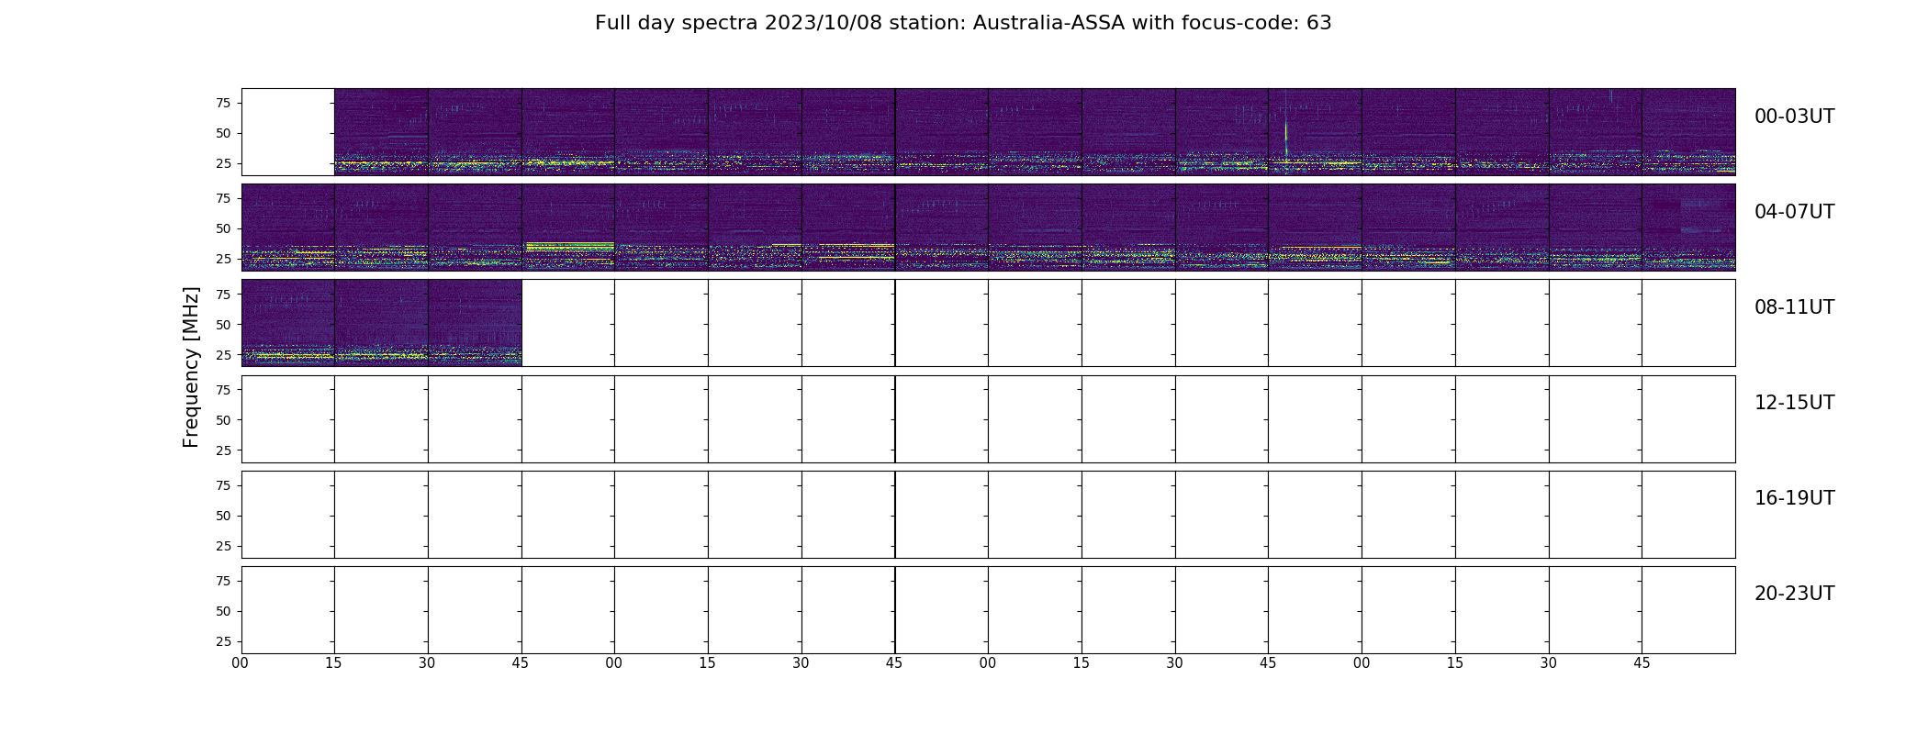
Task: Select the 50 tick of the 20-23UT row
Action: pos(223,611)
